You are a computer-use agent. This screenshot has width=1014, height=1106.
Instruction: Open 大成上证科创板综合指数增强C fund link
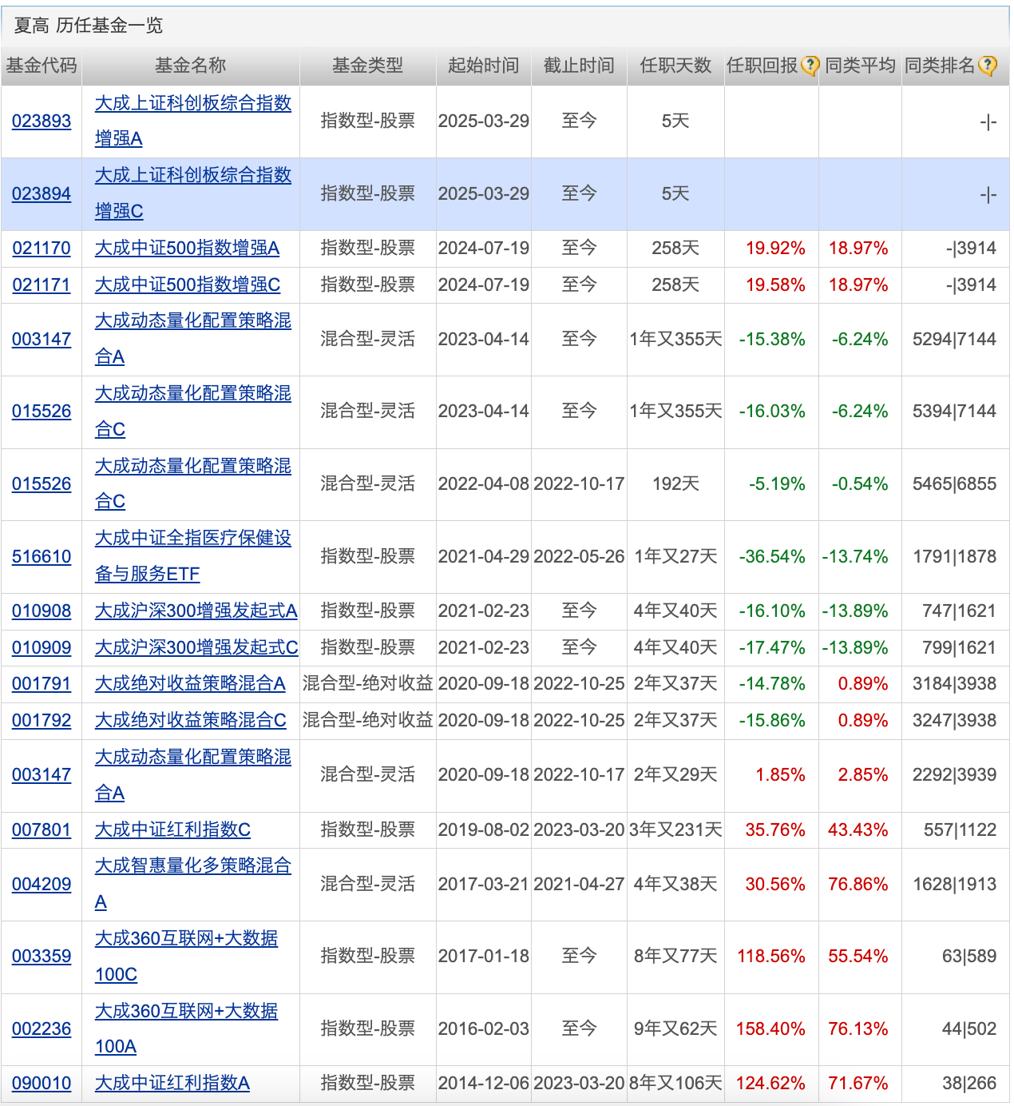tap(193, 194)
